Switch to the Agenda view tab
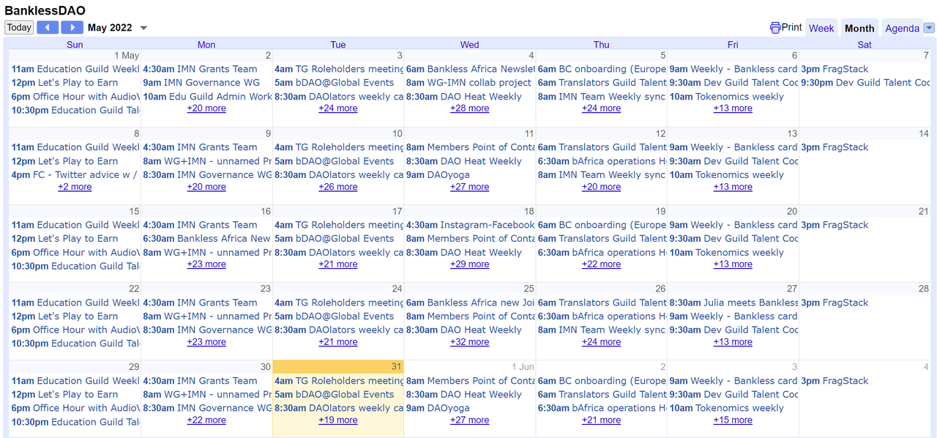937x438 pixels. (x=902, y=28)
